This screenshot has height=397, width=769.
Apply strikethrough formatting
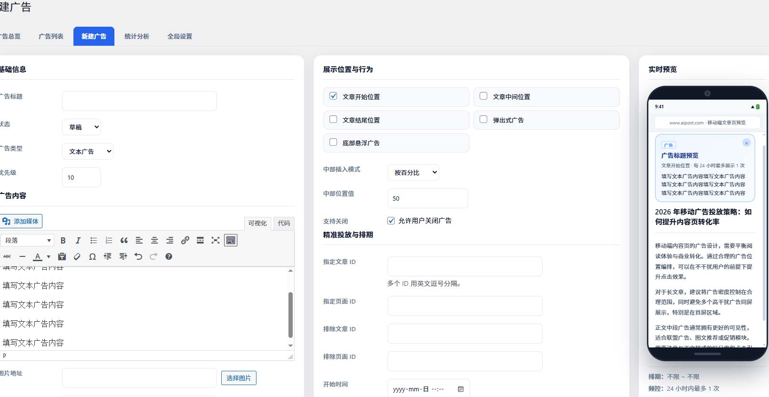click(7, 256)
